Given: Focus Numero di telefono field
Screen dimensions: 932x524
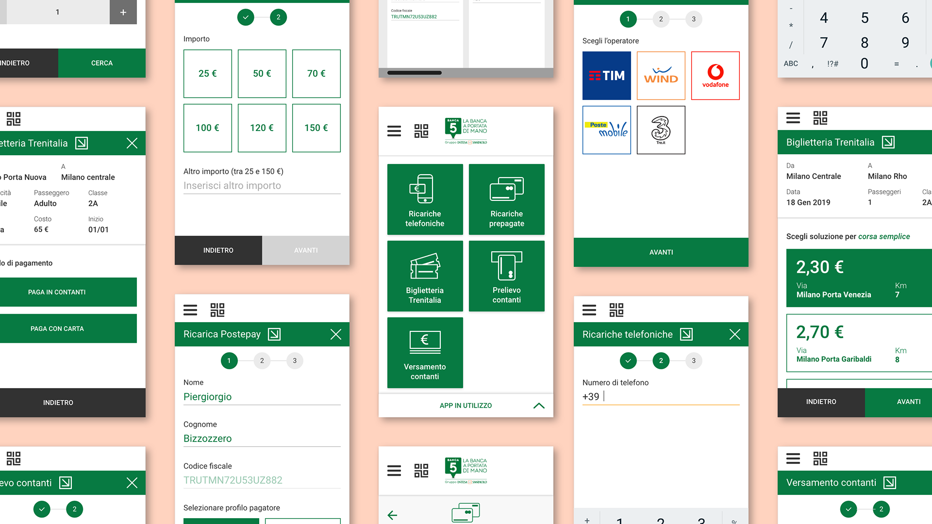Looking at the screenshot, I should pos(661,397).
